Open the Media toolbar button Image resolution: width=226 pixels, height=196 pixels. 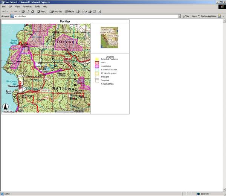pos(69,11)
